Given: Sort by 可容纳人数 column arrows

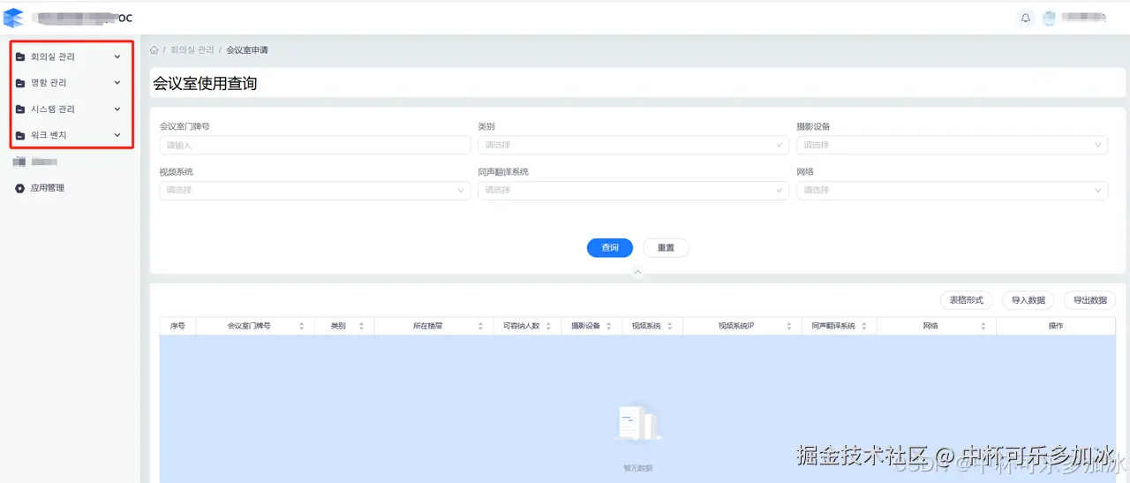Looking at the screenshot, I should [x=548, y=326].
